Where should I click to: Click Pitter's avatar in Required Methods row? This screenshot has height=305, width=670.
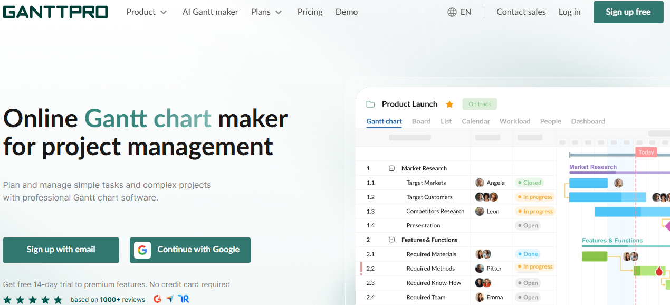(480, 269)
